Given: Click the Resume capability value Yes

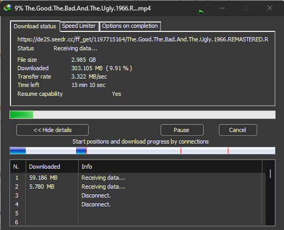Looking at the screenshot, I should [x=117, y=94].
